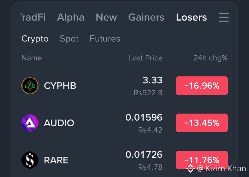Tap the RARE coin dollar-sign logo
The height and width of the screenshot is (177, 249).
pyautogui.click(x=30, y=160)
